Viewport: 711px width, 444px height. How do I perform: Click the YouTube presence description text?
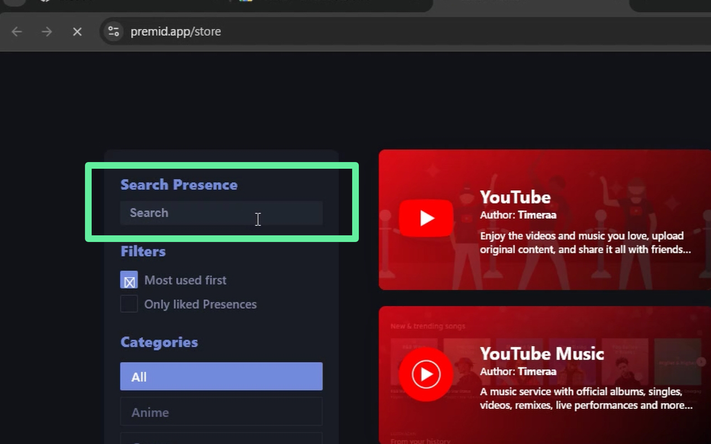[x=585, y=243]
